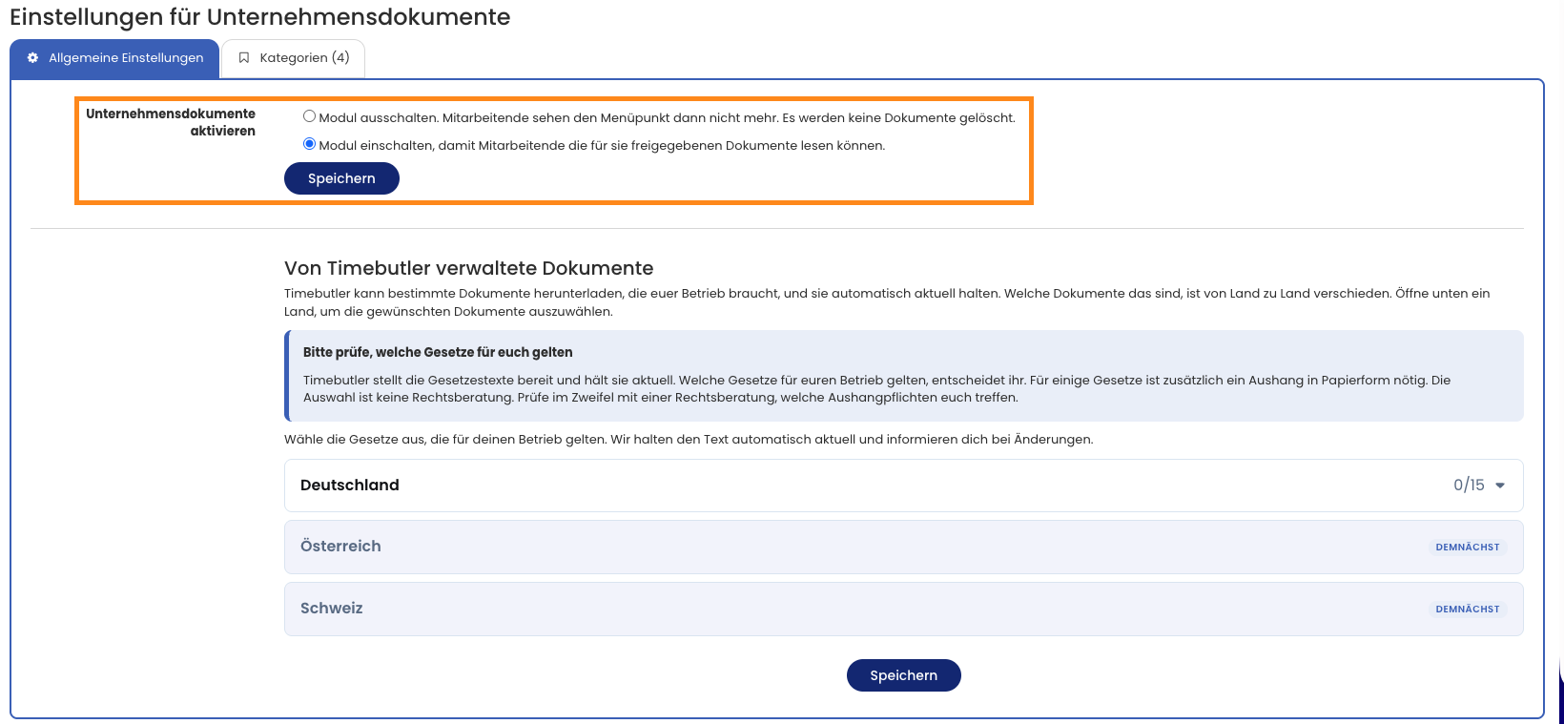
Task: Click page title 'Einstellungen für Unternehmensdokumente'
Action: click(x=259, y=17)
